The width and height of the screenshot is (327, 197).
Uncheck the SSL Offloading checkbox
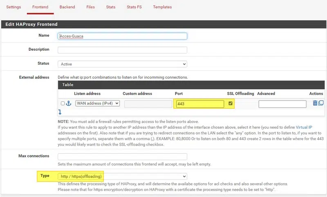tap(231, 103)
